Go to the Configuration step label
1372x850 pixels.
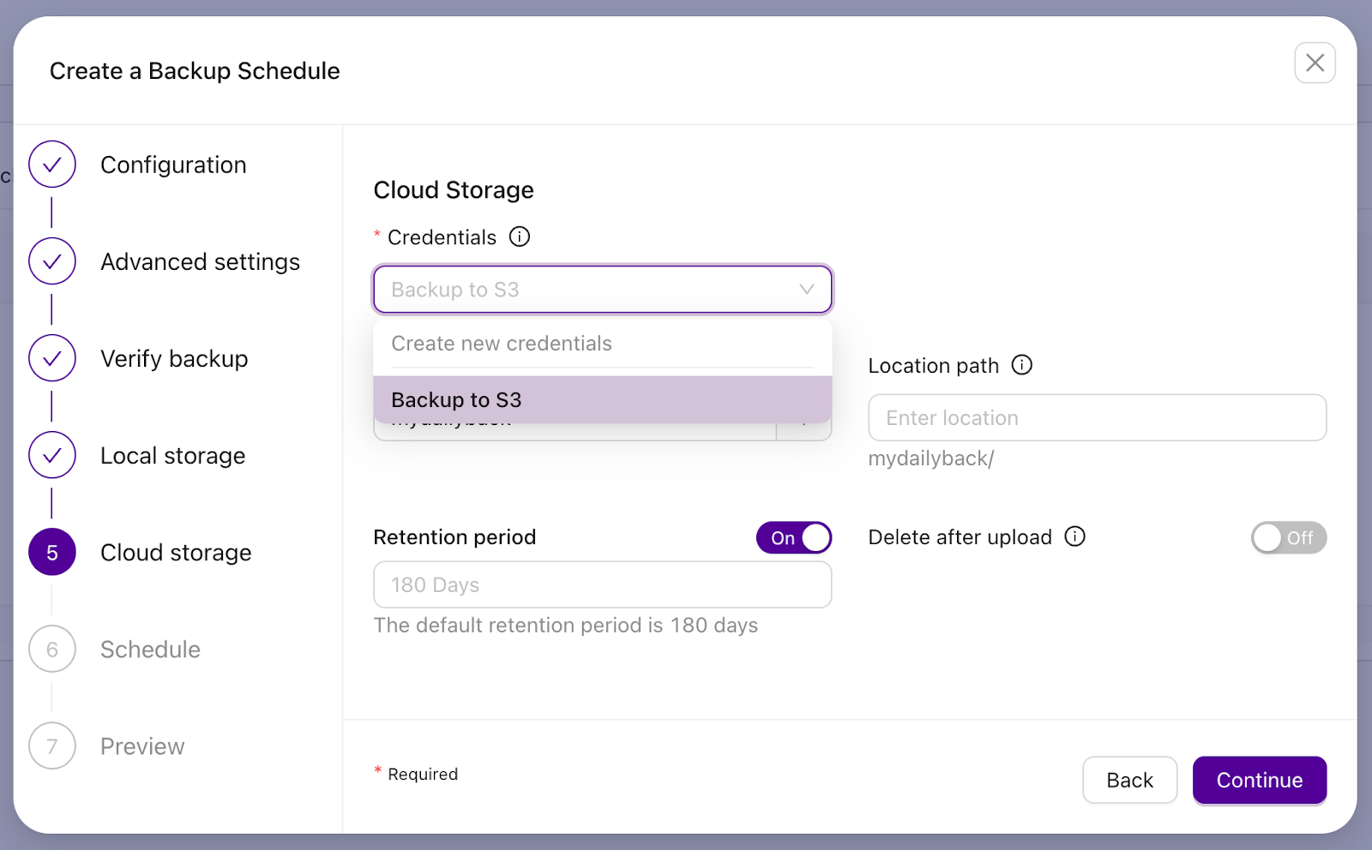(173, 165)
